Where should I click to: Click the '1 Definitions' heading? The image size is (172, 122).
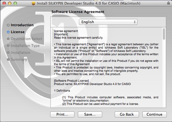click(x=62, y=91)
